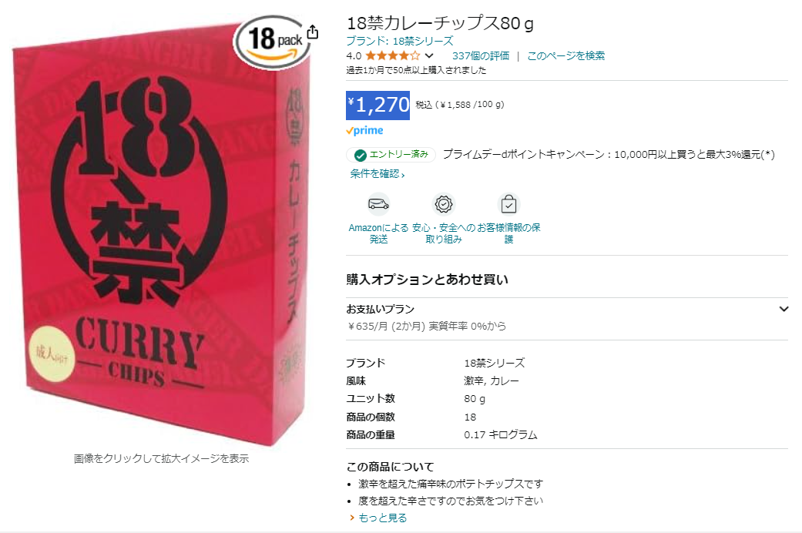Open the rating breakdown dropdown arrow

tap(429, 55)
